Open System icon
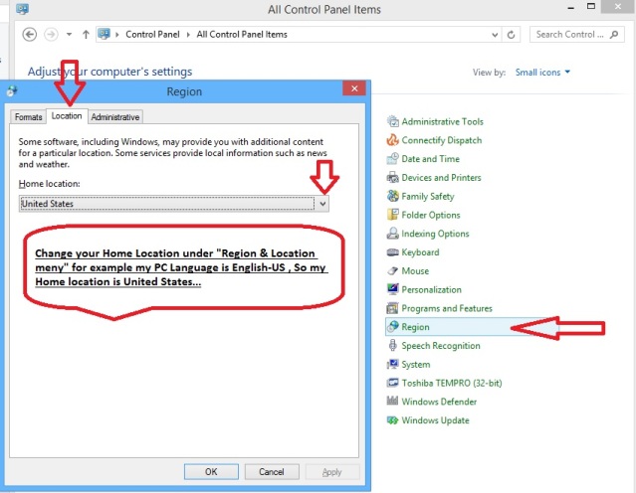Viewport: 636px width, 493px height. (392, 364)
